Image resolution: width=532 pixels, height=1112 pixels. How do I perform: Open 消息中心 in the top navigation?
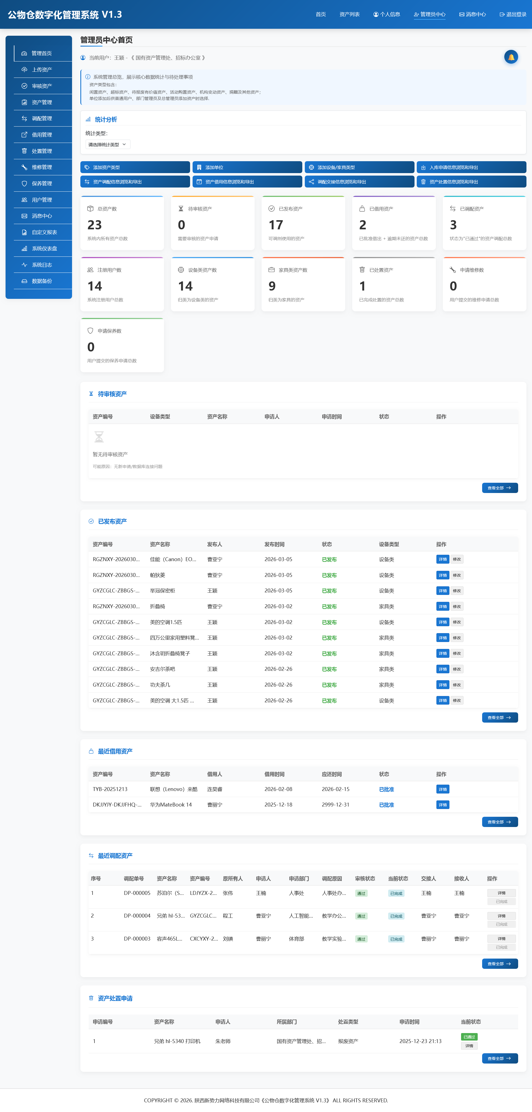point(472,14)
